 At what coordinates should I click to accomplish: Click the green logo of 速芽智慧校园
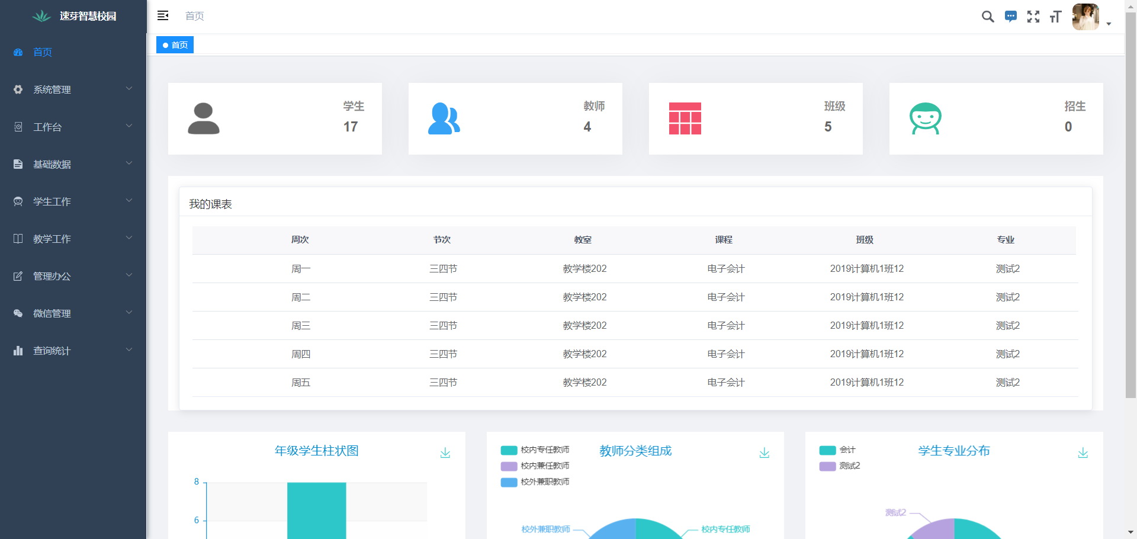pos(41,16)
